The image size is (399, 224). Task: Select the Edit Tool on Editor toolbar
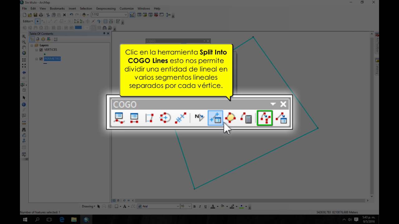click(x=38, y=21)
